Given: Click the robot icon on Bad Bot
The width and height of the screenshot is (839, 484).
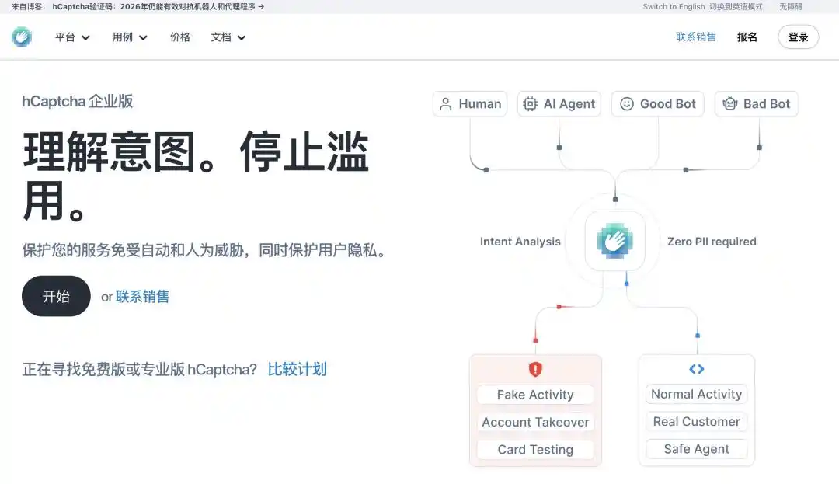Looking at the screenshot, I should click(729, 104).
